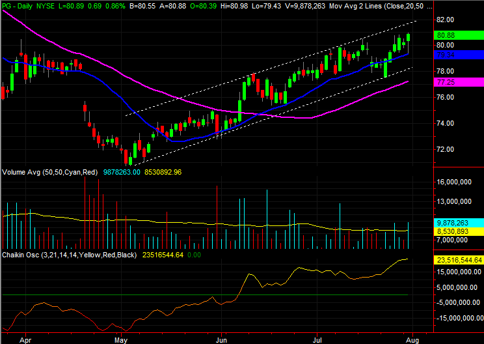
Task: Click the low value Lo=79.43
Action: point(266,6)
